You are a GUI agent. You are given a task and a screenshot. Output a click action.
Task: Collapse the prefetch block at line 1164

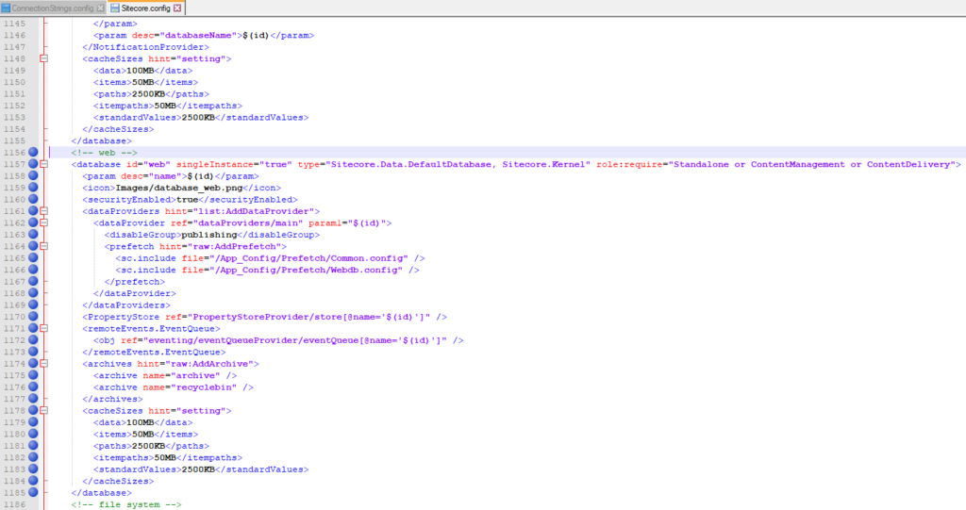tap(43, 246)
